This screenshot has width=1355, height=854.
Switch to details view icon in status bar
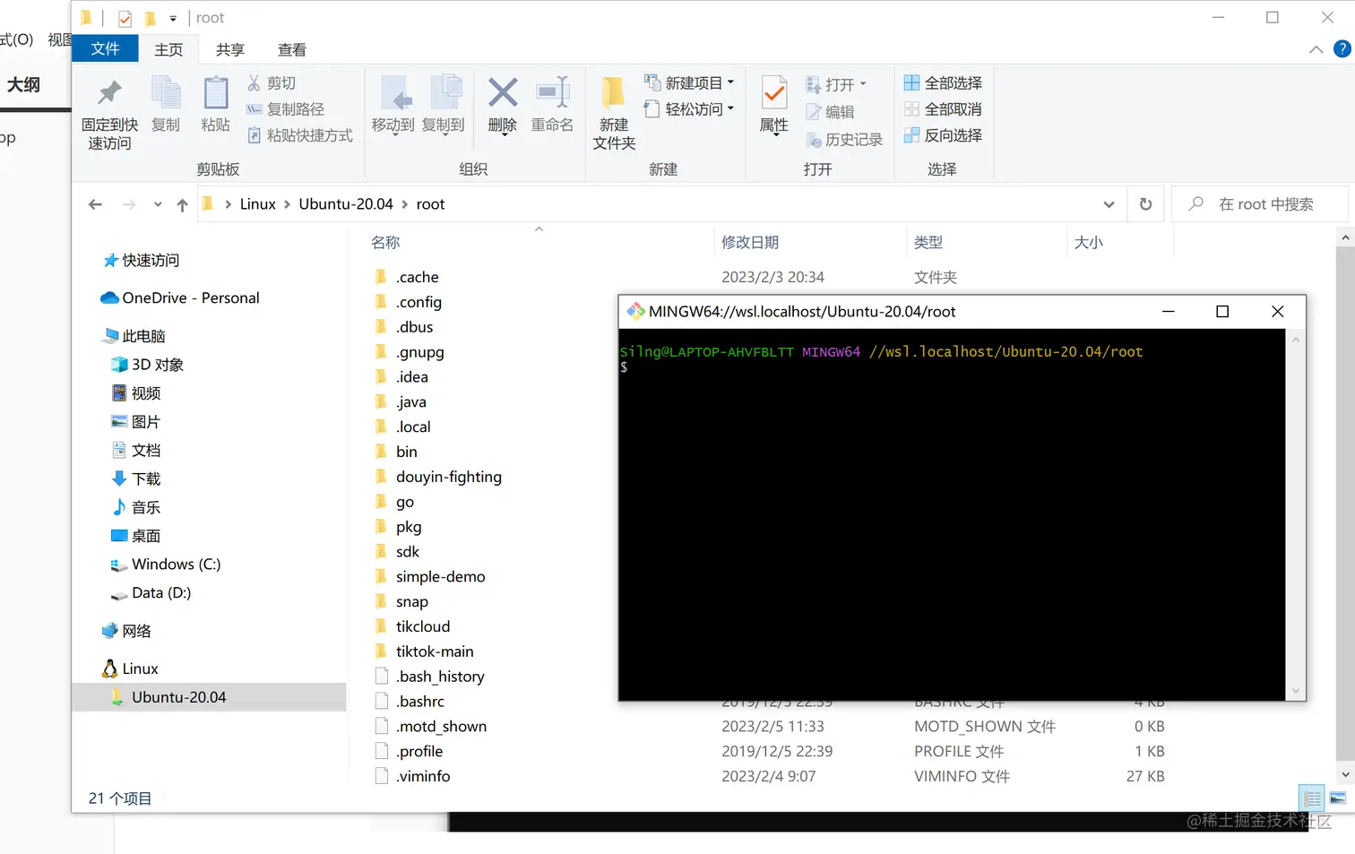tap(1313, 798)
